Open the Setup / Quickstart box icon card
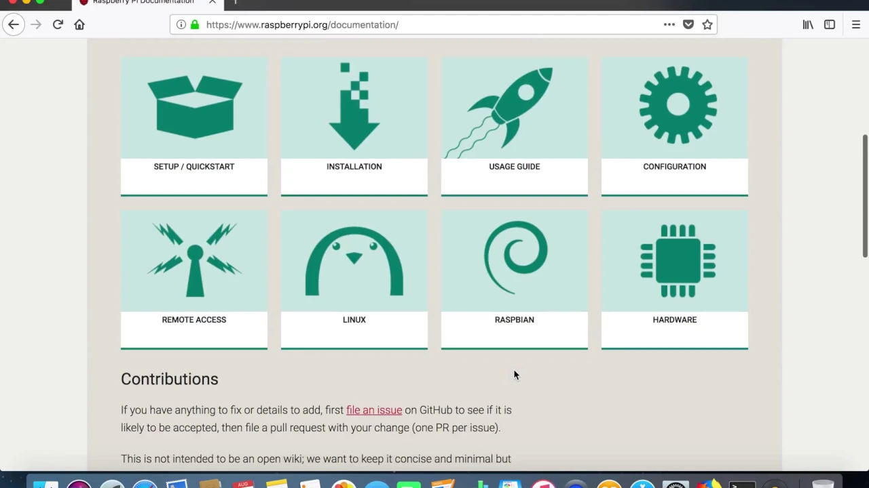Screen dimensions: 869x488 pyautogui.click(x=194, y=127)
